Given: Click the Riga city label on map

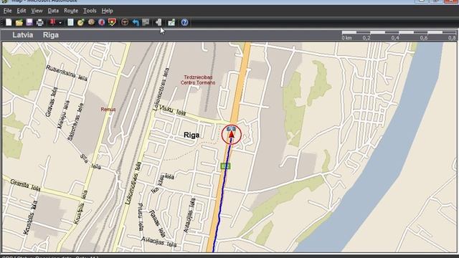Looking at the screenshot, I should coord(191,135).
